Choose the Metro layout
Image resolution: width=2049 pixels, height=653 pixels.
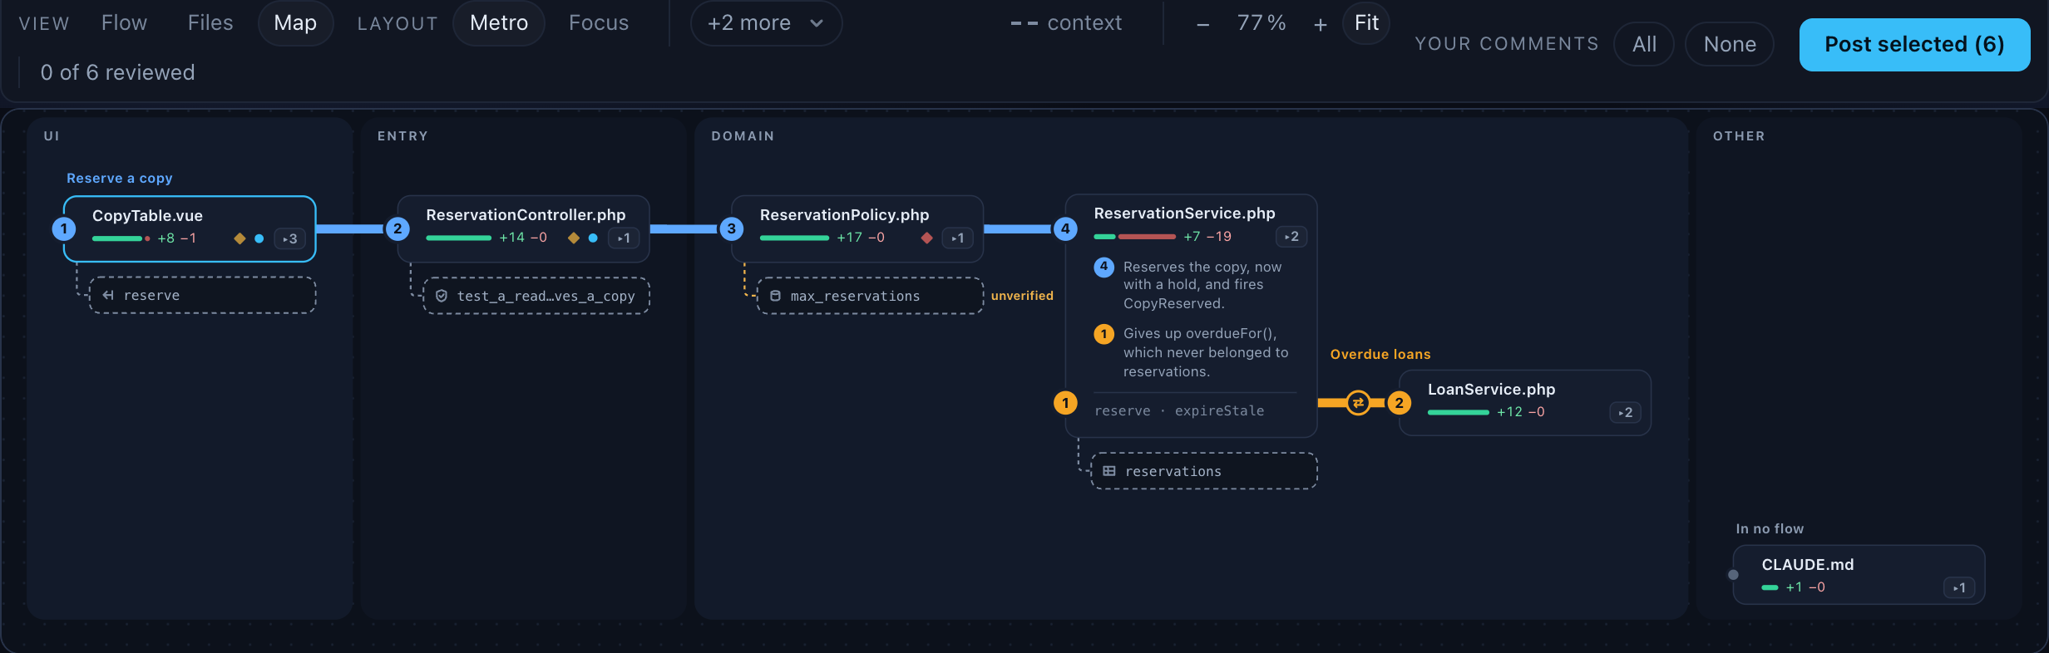click(499, 23)
